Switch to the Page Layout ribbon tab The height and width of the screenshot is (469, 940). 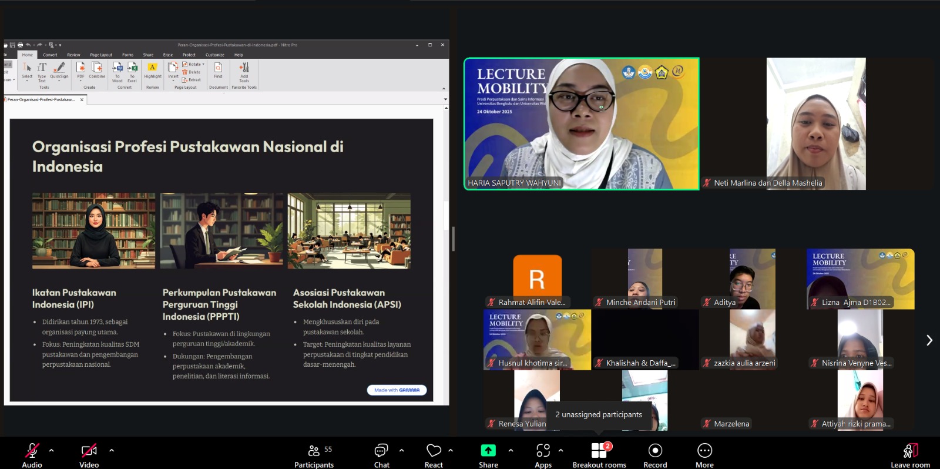click(x=101, y=55)
